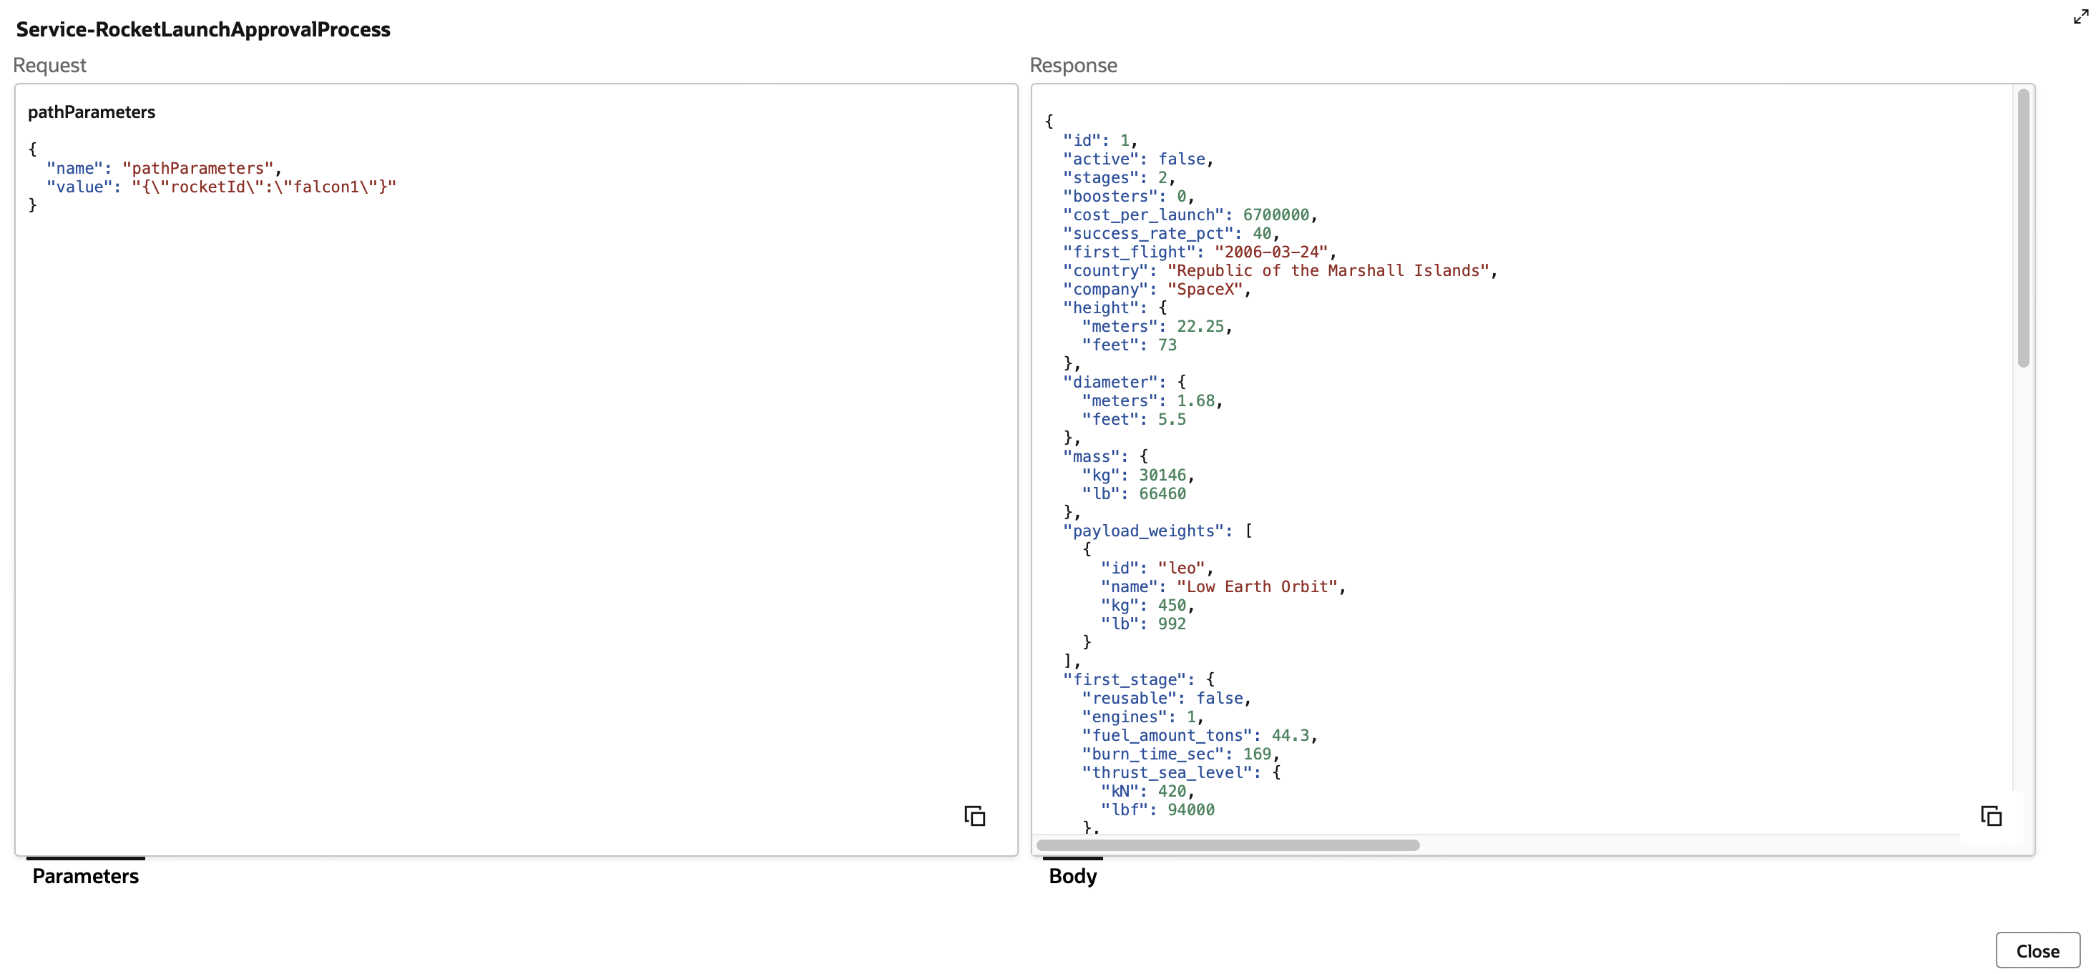2096x974 pixels.
Task: Click the first_flight date "2006-03-24"
Action: (x=1270, y=252)
